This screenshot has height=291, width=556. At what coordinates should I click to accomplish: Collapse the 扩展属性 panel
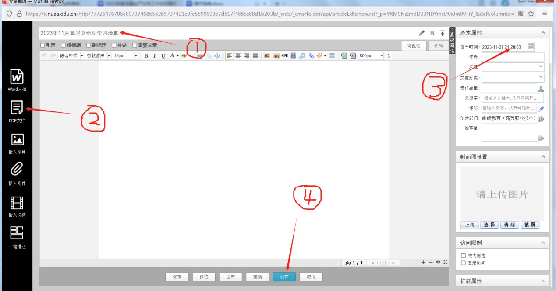(x=543, y=281)
